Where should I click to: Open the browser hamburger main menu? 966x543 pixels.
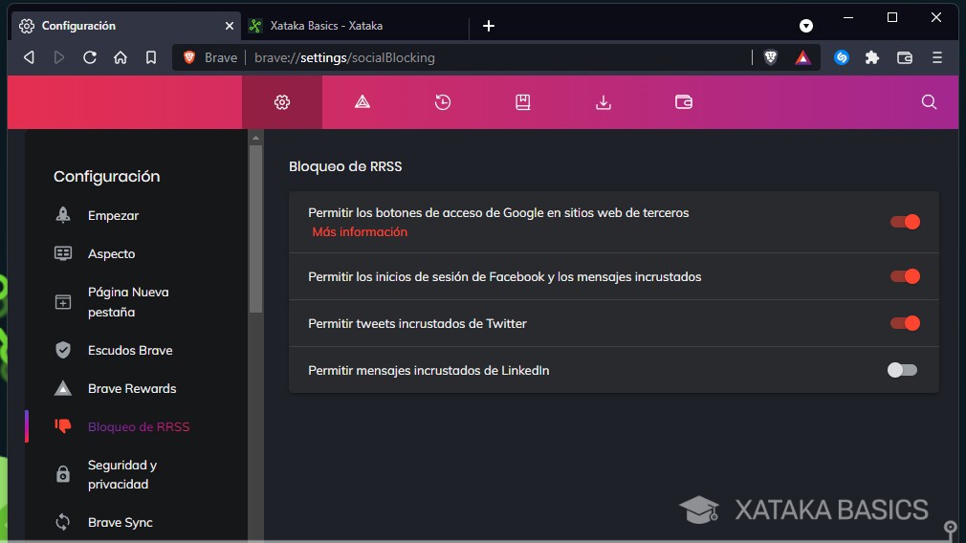tap(937, 57)
